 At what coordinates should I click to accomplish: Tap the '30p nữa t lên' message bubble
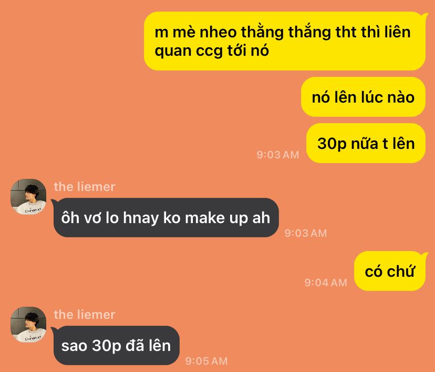click(x=366, y=143)
